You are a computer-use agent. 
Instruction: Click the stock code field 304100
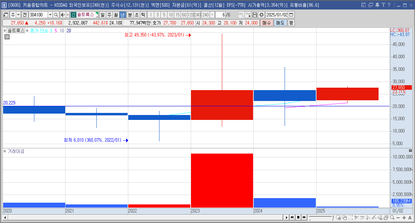[x=38, y=15]
